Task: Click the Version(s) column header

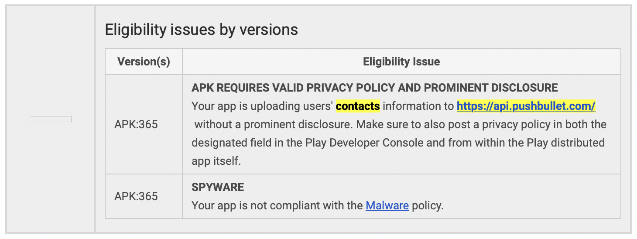Action: tap(144, 61)
